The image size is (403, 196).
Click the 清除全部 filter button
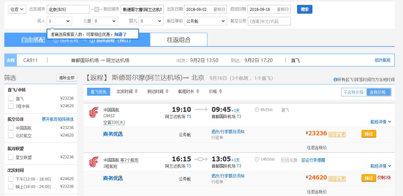67,78
